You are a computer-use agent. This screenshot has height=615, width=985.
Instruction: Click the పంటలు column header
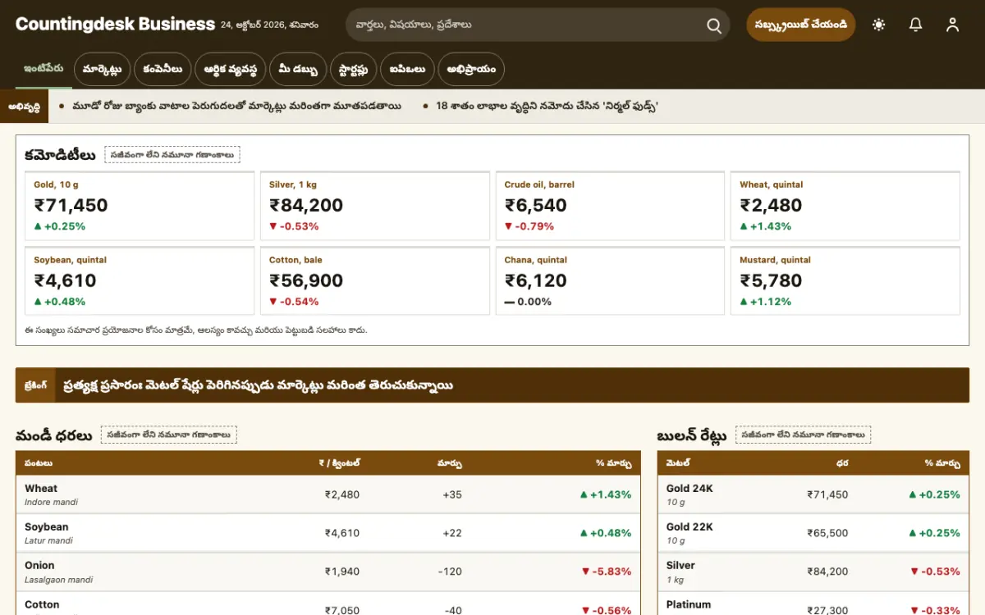39,463
